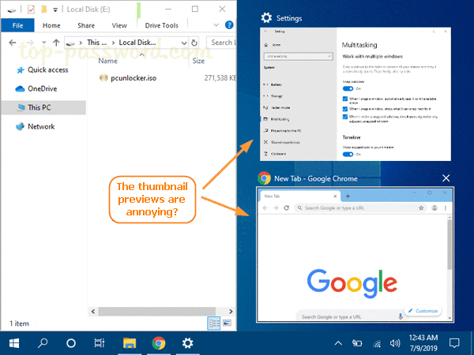The image size is (474, 355).
Task: Click the Cortana circle icon
Action: pyautogui.click(x=71, y=343)
